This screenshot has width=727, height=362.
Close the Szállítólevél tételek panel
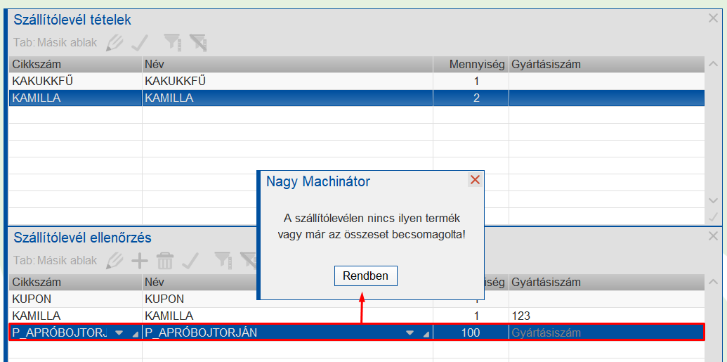[713, 18]
